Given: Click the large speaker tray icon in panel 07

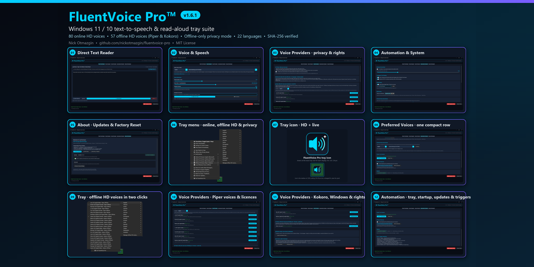Looking at the screenshot, I should [317, 144].
